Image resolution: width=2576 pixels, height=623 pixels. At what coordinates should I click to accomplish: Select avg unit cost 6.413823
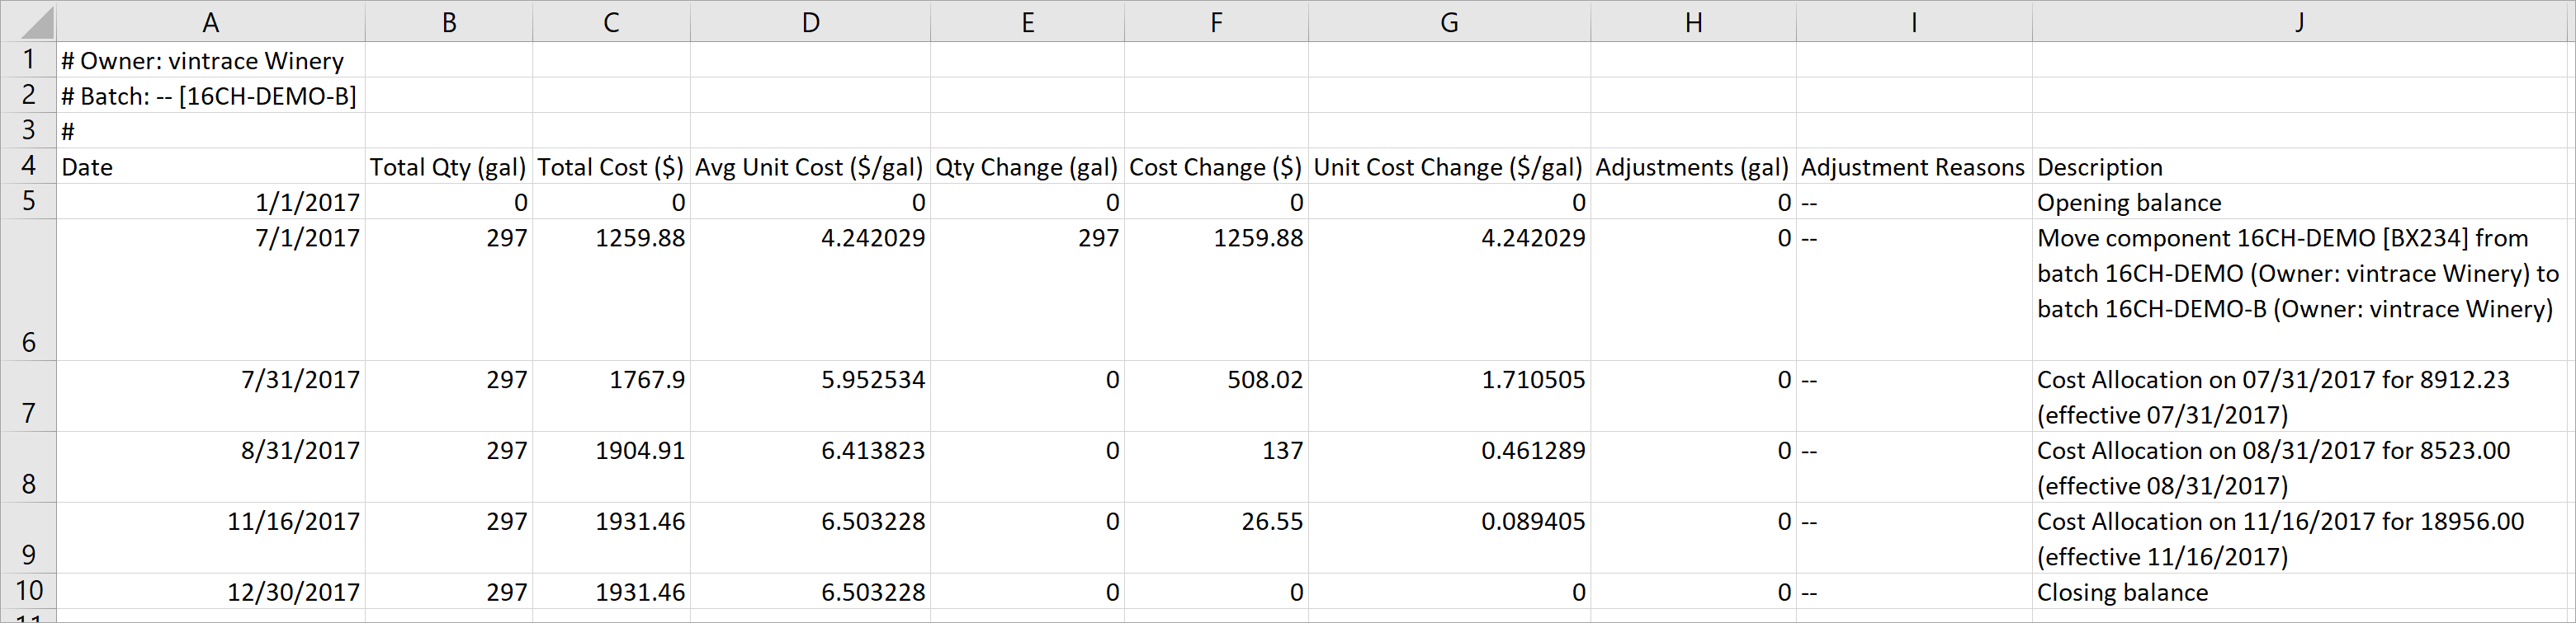pyautogui.click(x=810, y=467)
